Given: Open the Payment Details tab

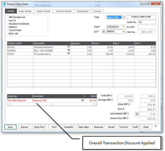Looking at the screenshot, I should [64, 11].
